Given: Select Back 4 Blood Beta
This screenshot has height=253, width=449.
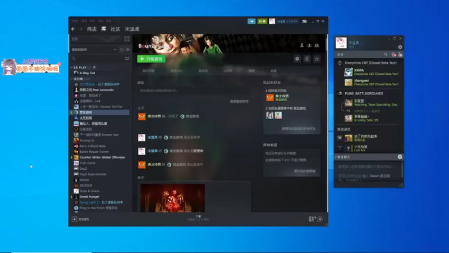Looking at the screenshot, I should [x=93, y=146].
